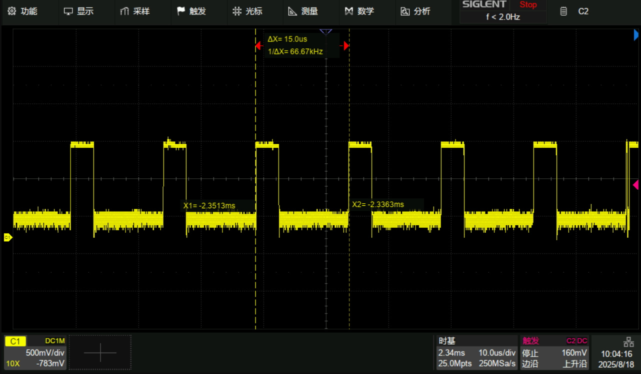Screen dimensions: 641x374
Task: Click the 10X probe attenuation label
Action: pyautogui.click(x=13, y=364)
